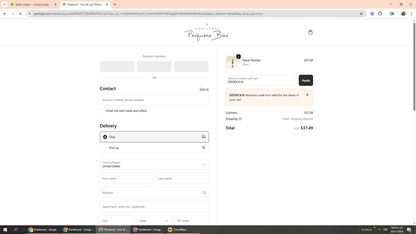Open the shopping bag cart icon
The image size is (416, 234).
(x=310, y=32)
